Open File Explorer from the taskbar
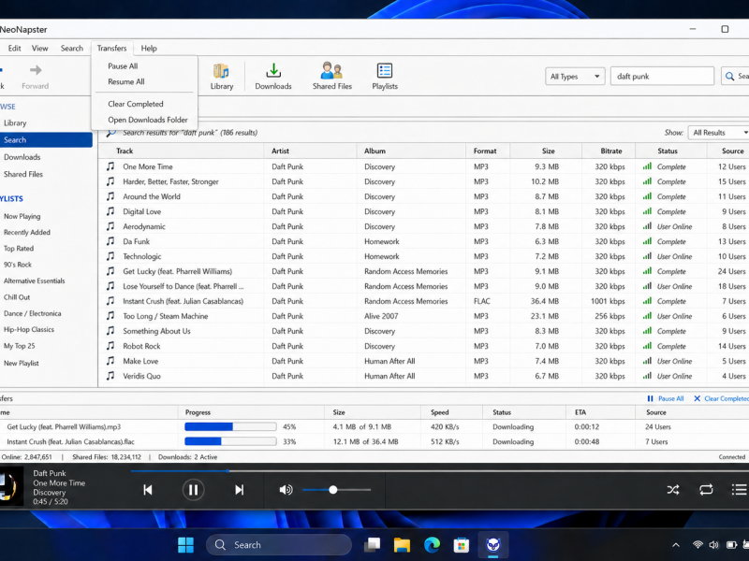The height and width of the screenshot is (561, 749). tap(402, 545)
